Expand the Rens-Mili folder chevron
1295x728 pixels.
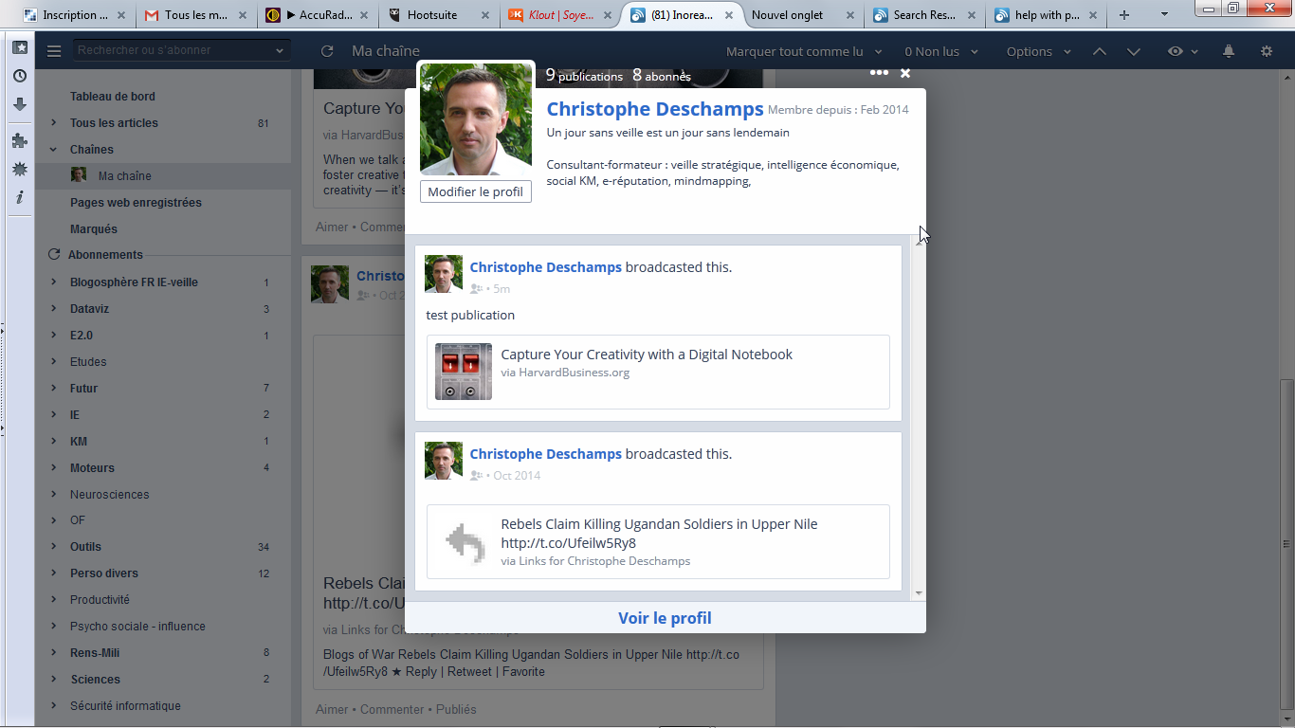coord(54,652)
